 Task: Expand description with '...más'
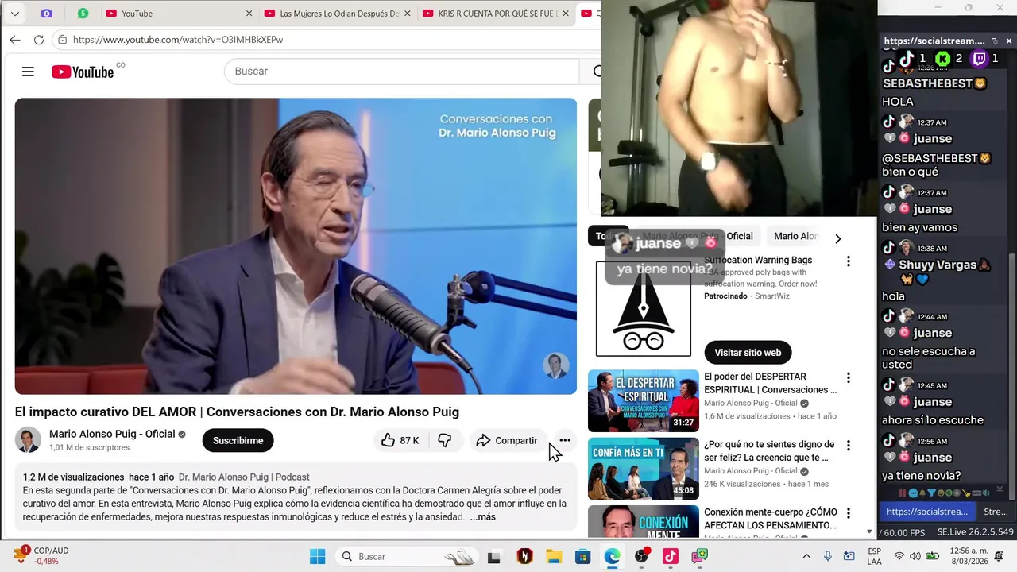[x=482, y=517]
